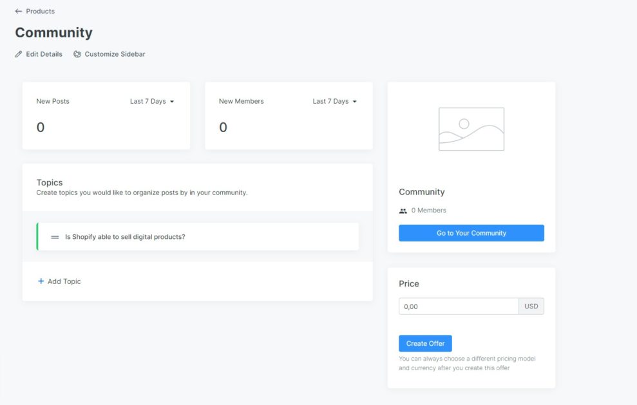The width and height of the screenshot is (637, 405).
Task: Click the Add Topic link text
Action: (64, 281)
